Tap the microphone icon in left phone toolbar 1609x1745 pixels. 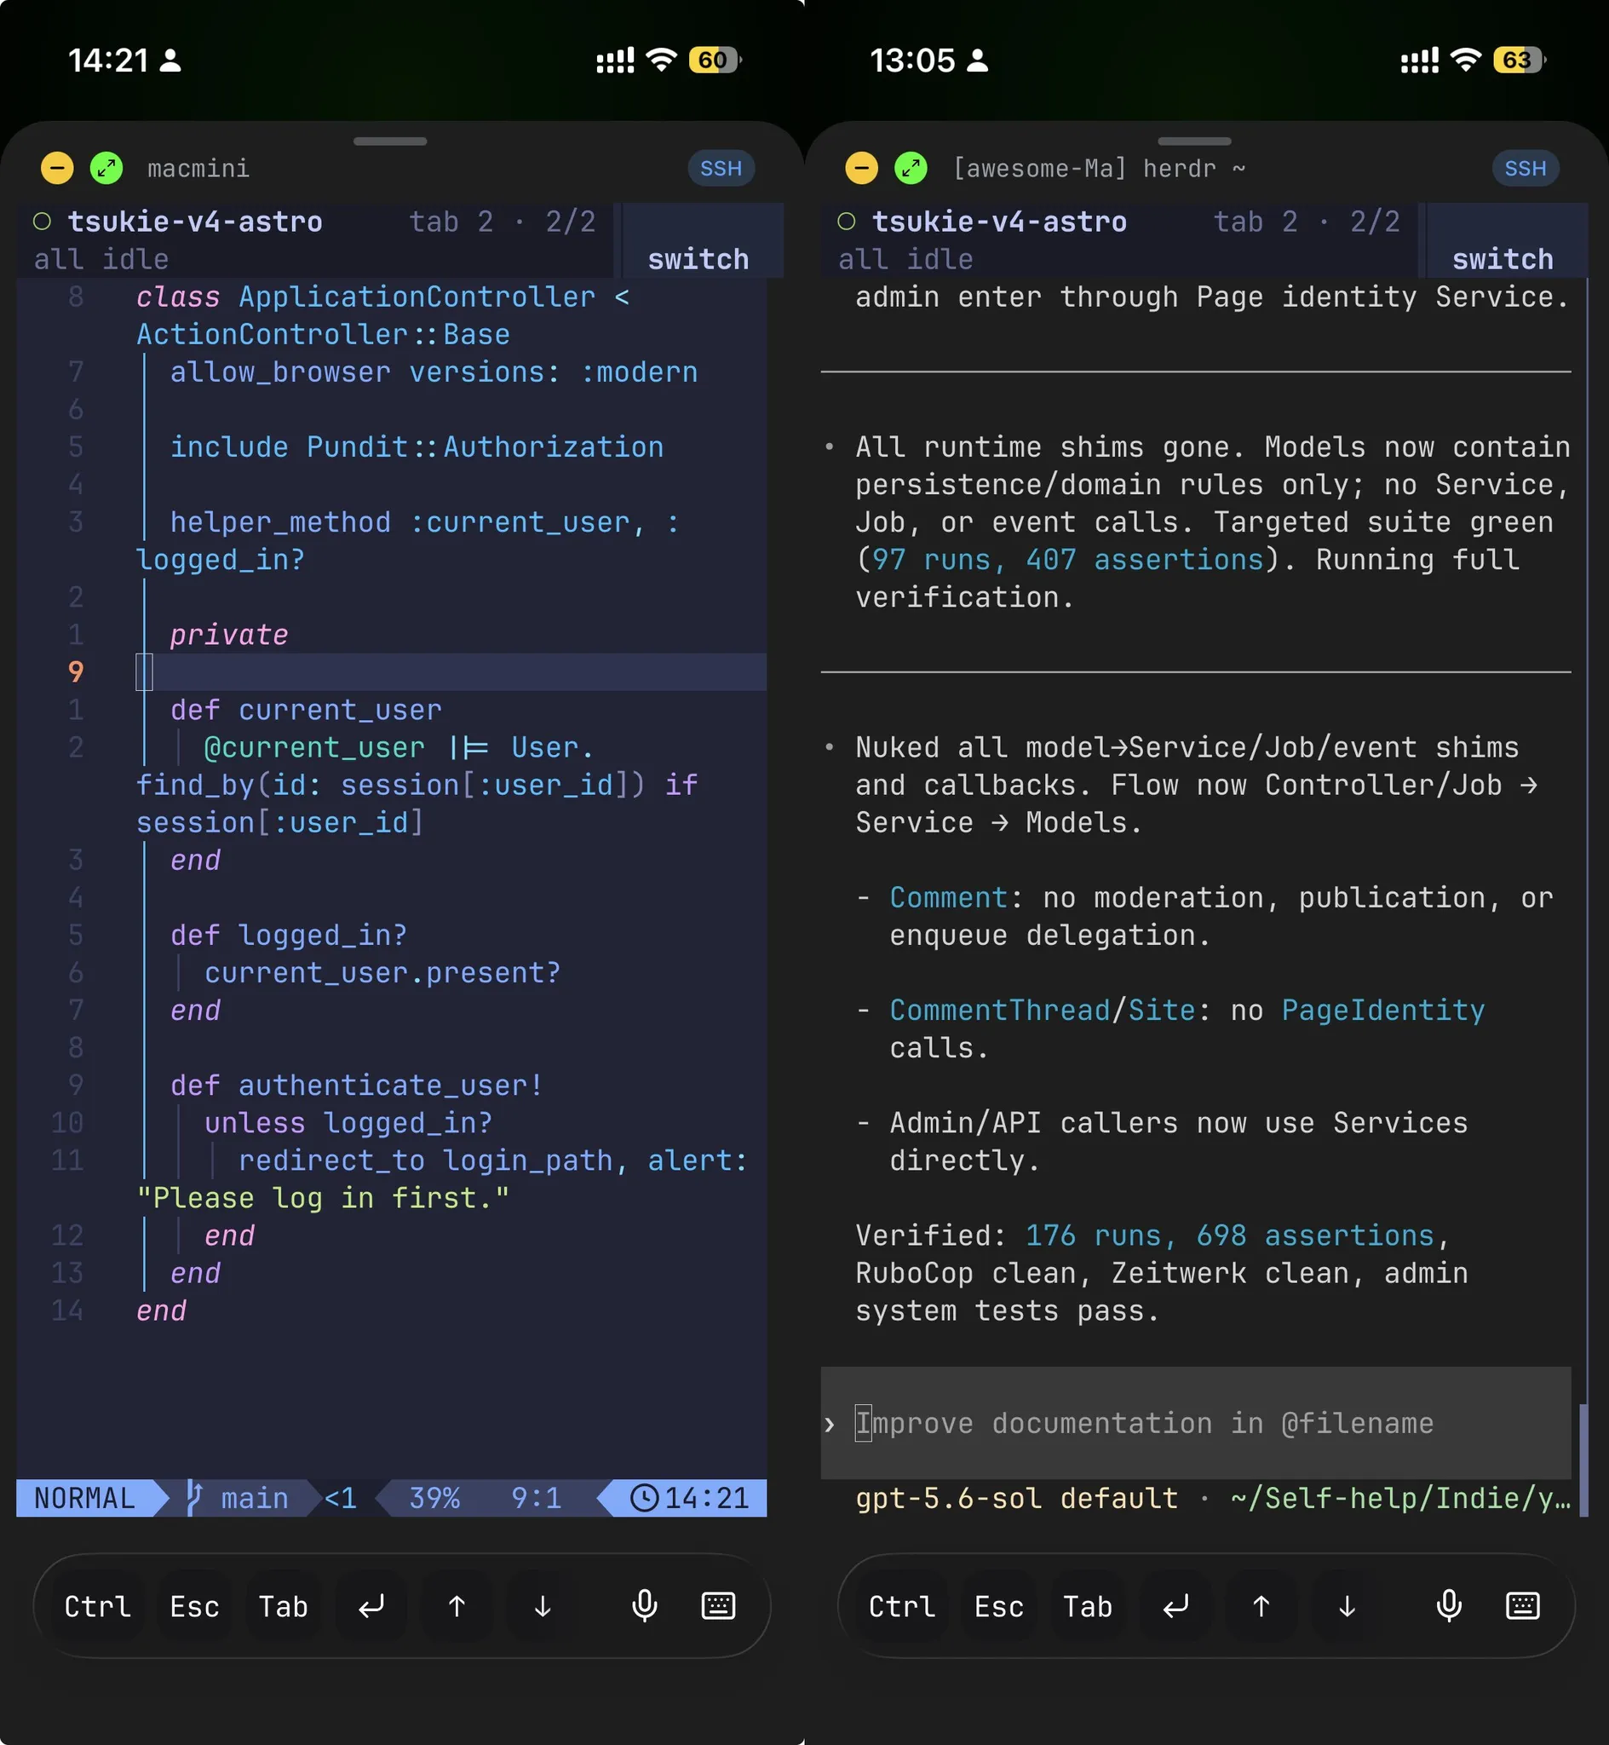[644, 1605]
